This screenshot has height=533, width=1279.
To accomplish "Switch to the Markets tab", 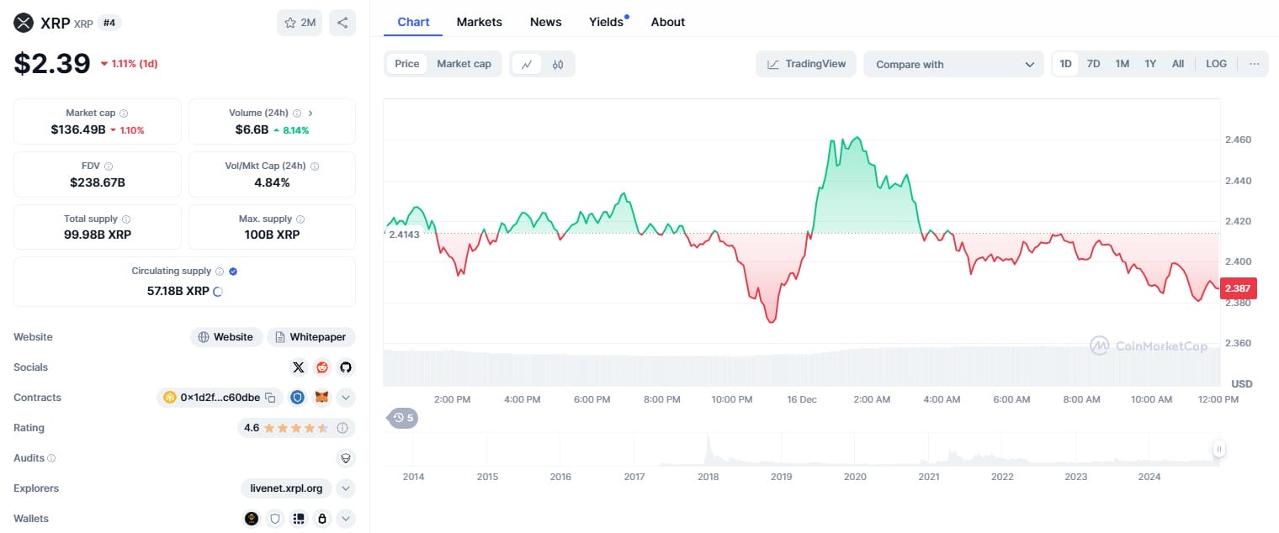I will tap(479, 22).
